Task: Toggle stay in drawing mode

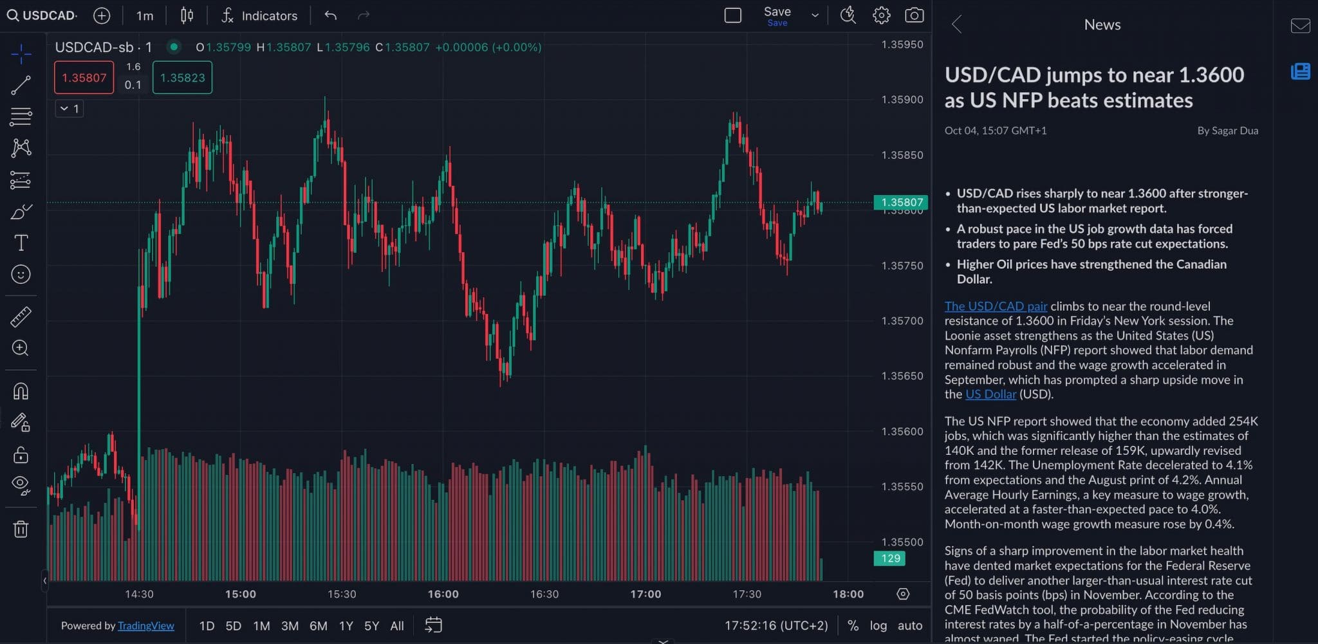Action: [x=21, y=423]
